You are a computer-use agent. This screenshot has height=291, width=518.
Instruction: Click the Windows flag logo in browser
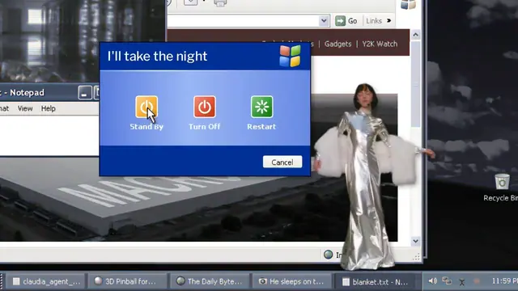pos(408,4)
